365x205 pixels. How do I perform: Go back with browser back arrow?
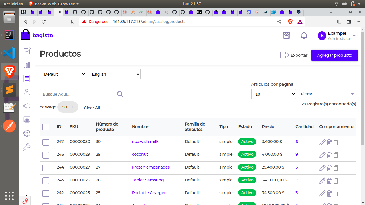[25, 22]
